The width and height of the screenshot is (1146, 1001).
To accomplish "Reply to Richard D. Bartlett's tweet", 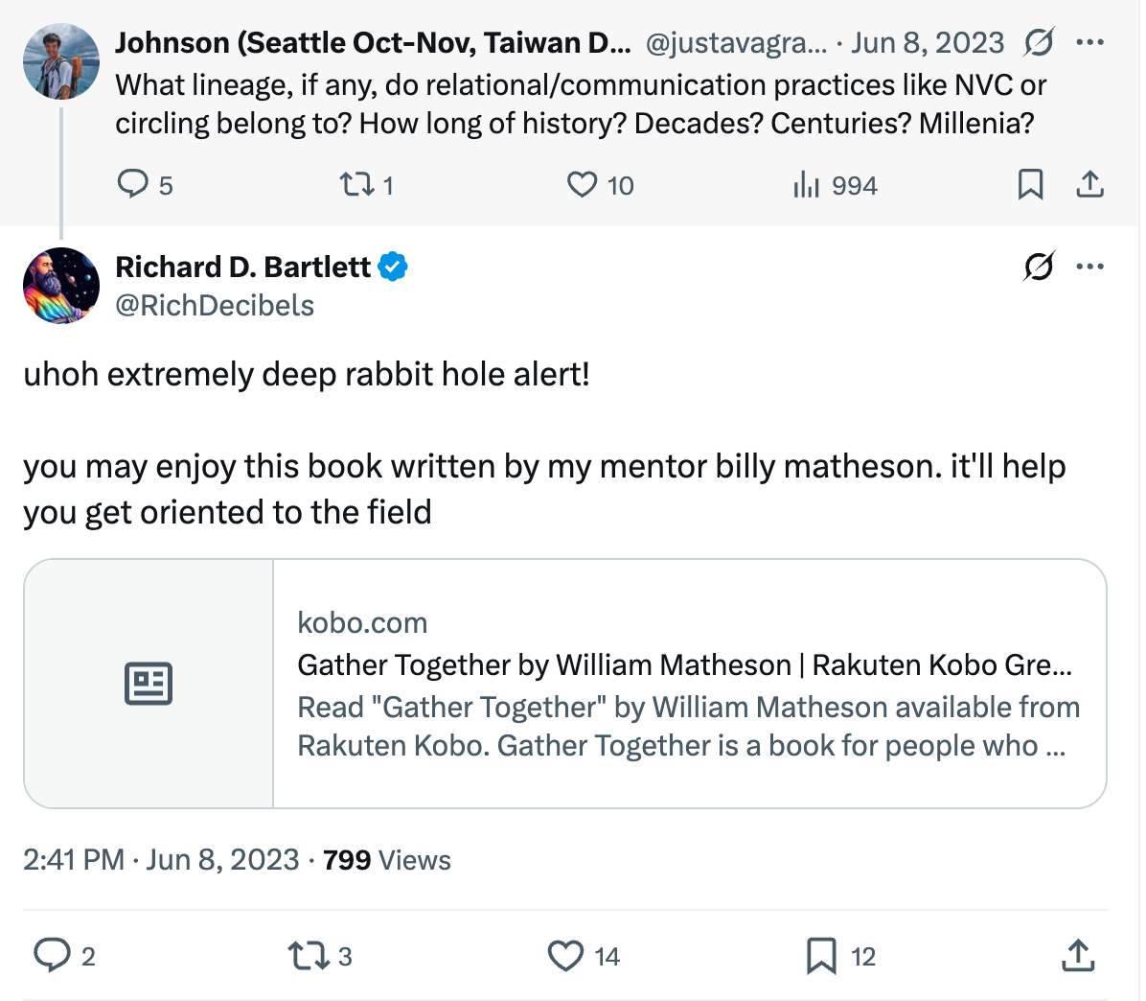I will tap(52, 955).
